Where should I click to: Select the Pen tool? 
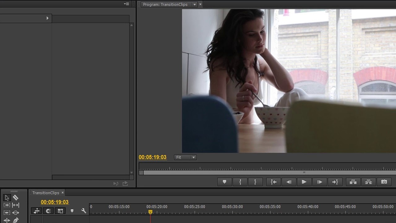coord(15,220)
